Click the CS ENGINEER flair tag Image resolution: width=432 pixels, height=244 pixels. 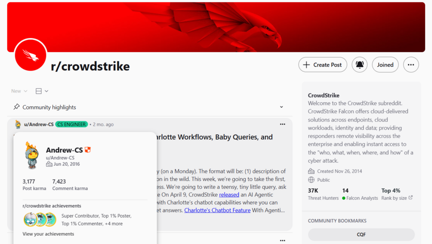click(71, 124)
